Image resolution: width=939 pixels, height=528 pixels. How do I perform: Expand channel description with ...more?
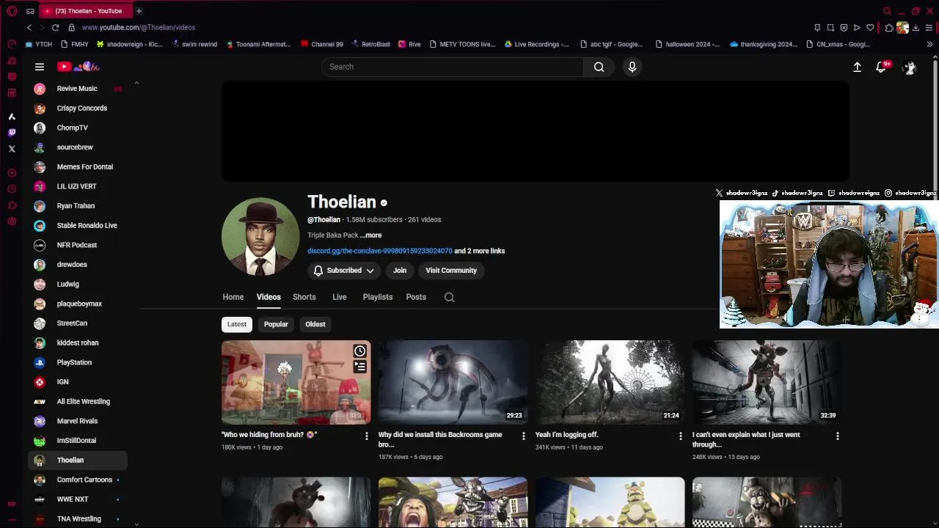tap(370, 235)
